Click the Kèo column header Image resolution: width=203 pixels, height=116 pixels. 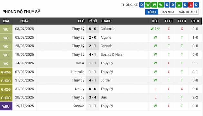tap(155, 21)
